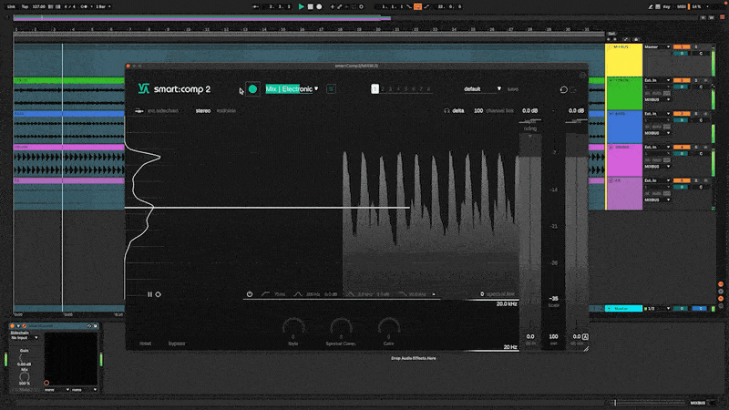Click the draw mode pencil icon
The width and height of the screenshot is (729, 410).
click(651, 6)
